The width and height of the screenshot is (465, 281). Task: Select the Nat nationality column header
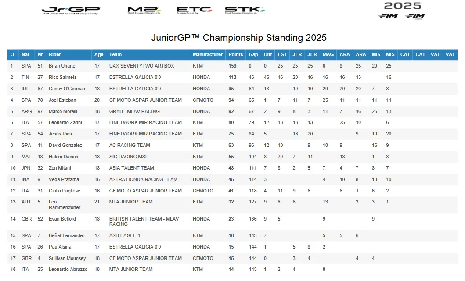pyautogui.click(x=25, y=55)
